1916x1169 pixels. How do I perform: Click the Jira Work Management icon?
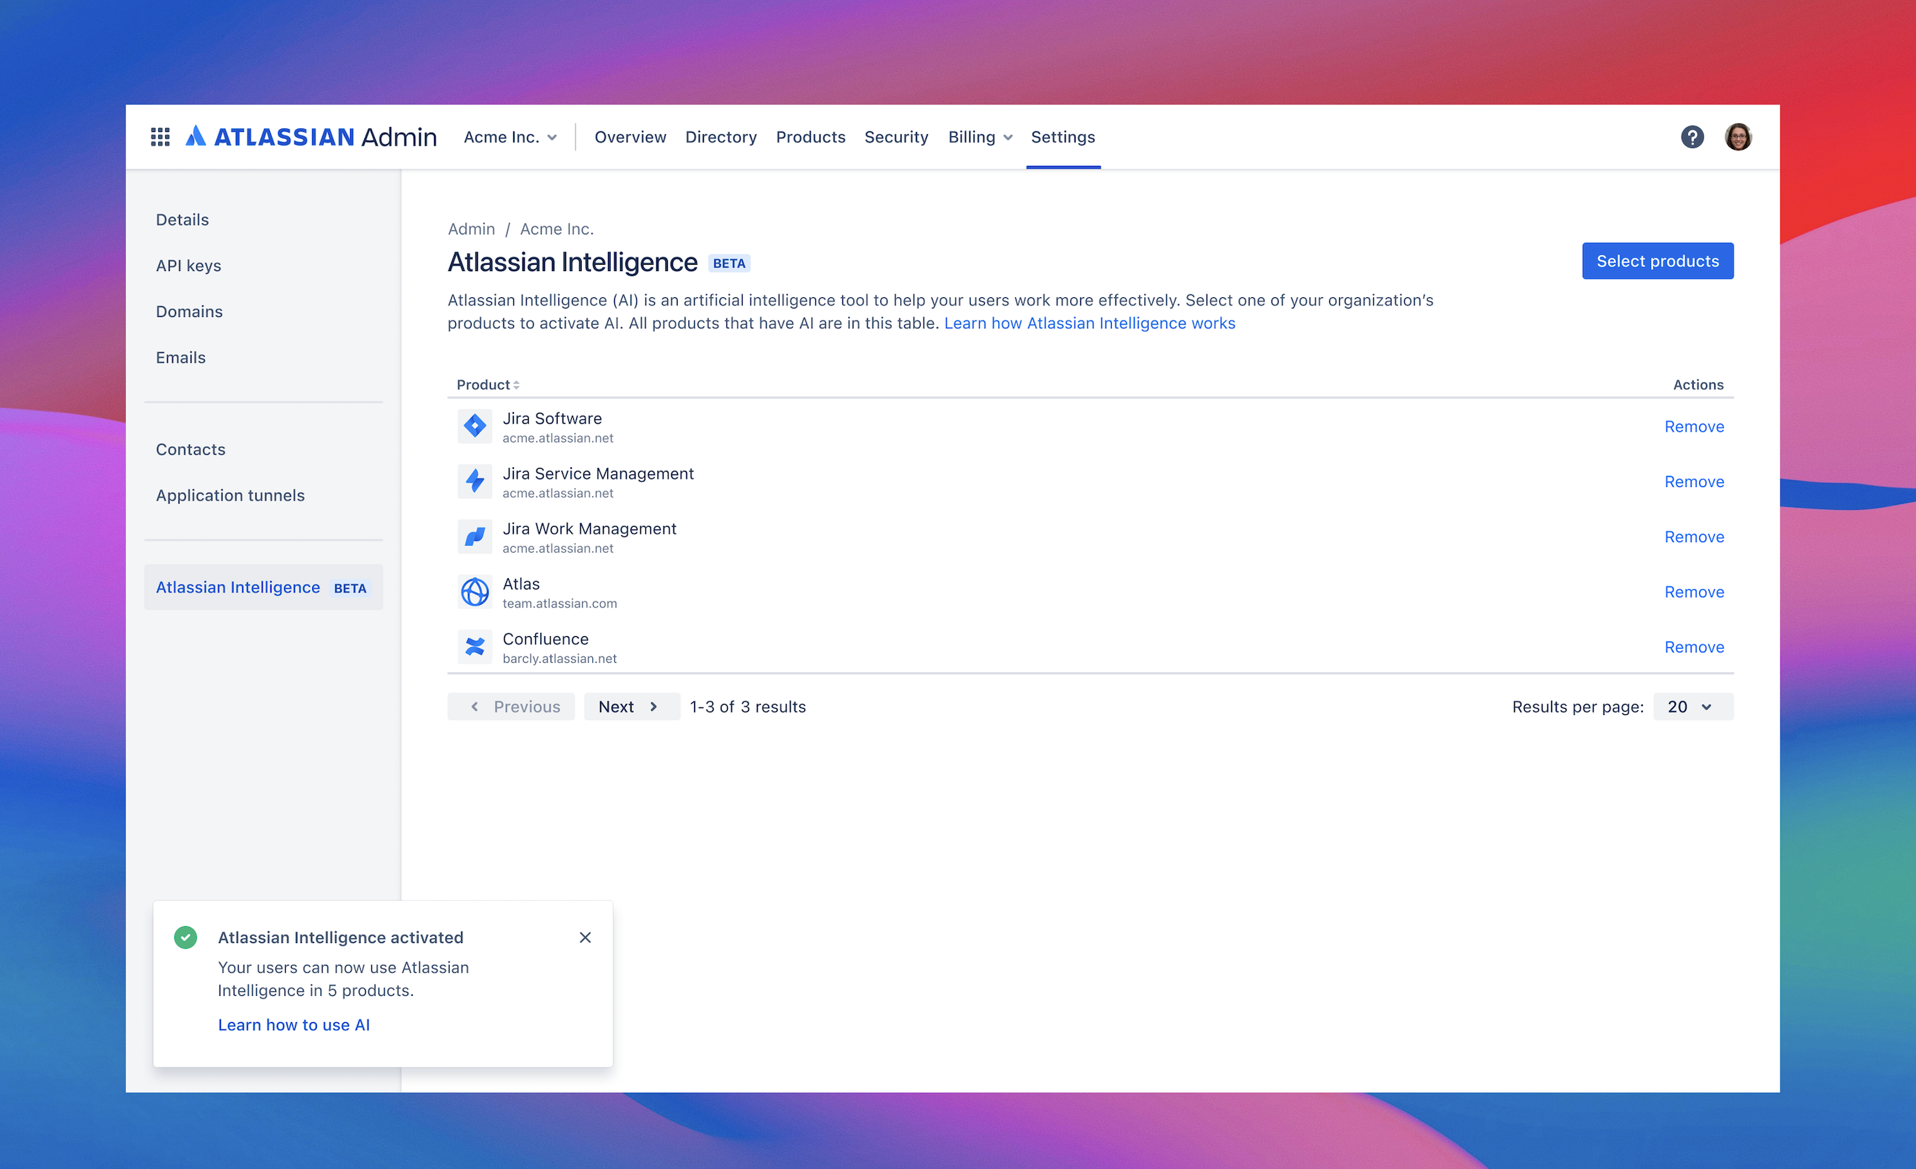[474, 536]
